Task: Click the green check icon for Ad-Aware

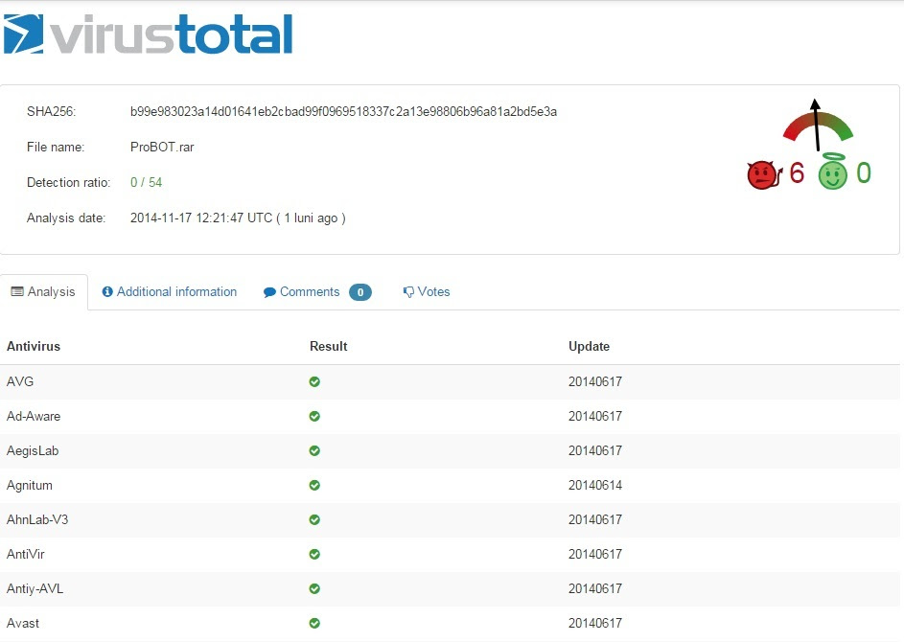Action: pos(314,416)
